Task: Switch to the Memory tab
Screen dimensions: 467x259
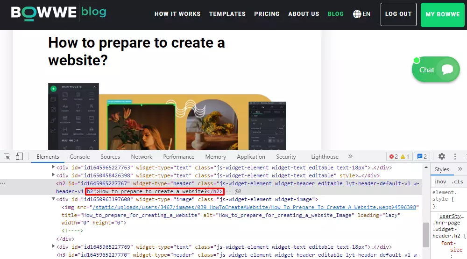Action: tap(215, 157)
